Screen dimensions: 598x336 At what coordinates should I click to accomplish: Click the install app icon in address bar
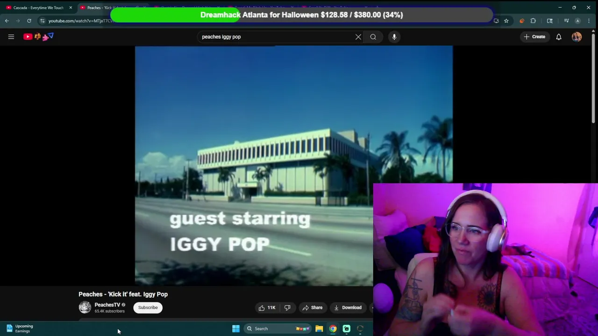tap(496, 21)
